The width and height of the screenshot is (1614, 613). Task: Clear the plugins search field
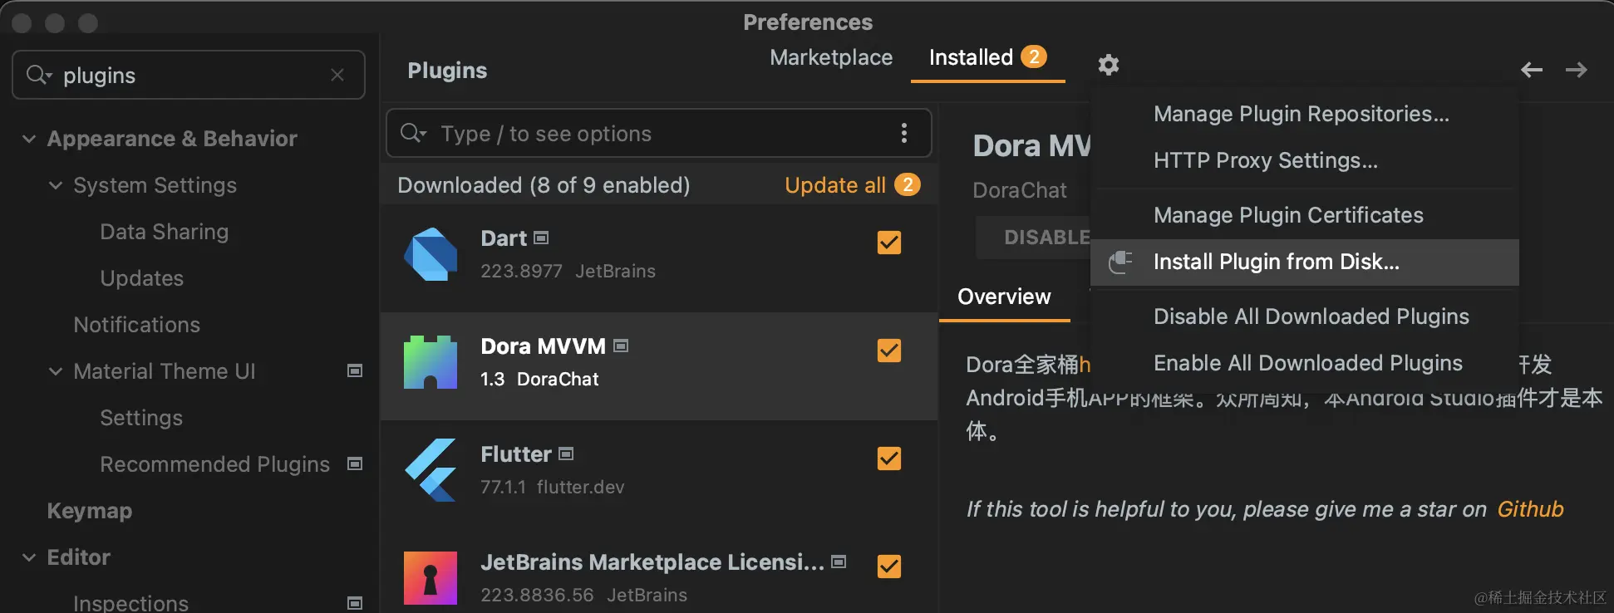point(337,75)
